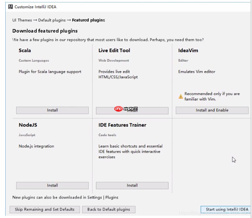Image resolution: width=252 pixels, height=218 pixels.
Task: Click 'Learn basic shortcuts and essential' description
Action: tap(130, 151)
